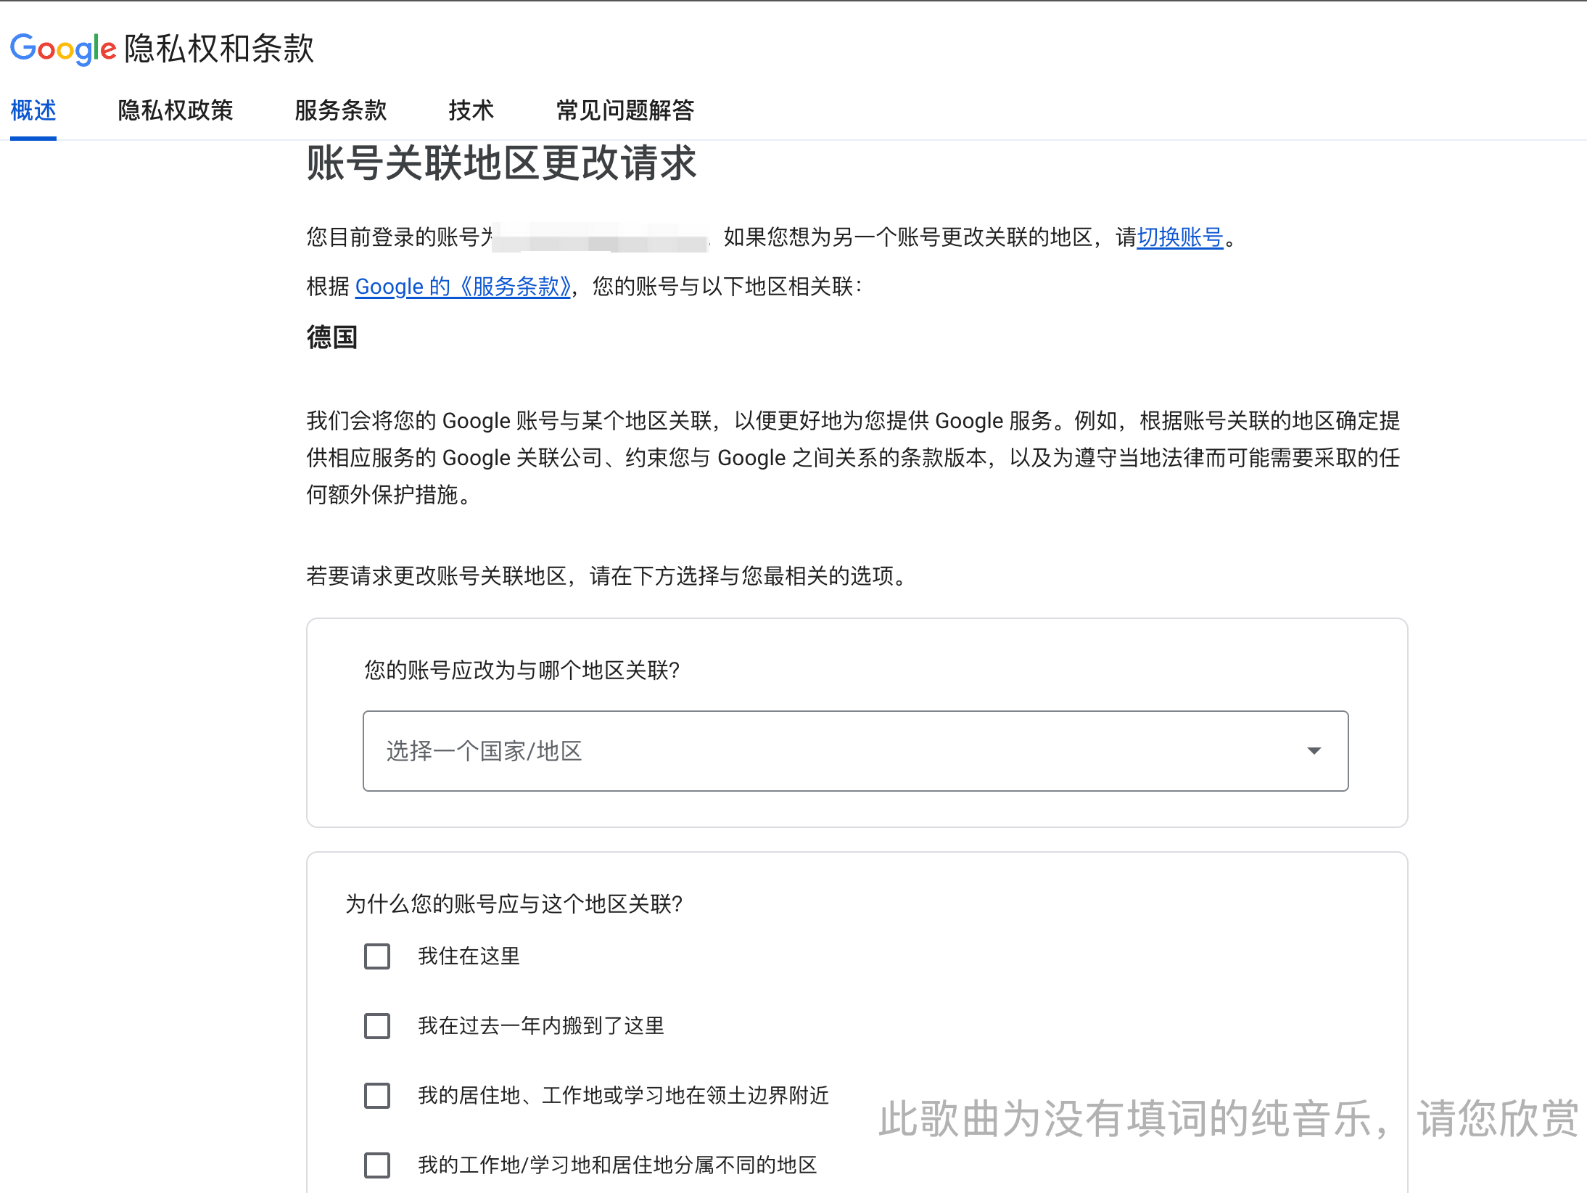Click the Google logo
Image resolution: width=1587 pixels, height=1193 pixels.
(63, 49)
